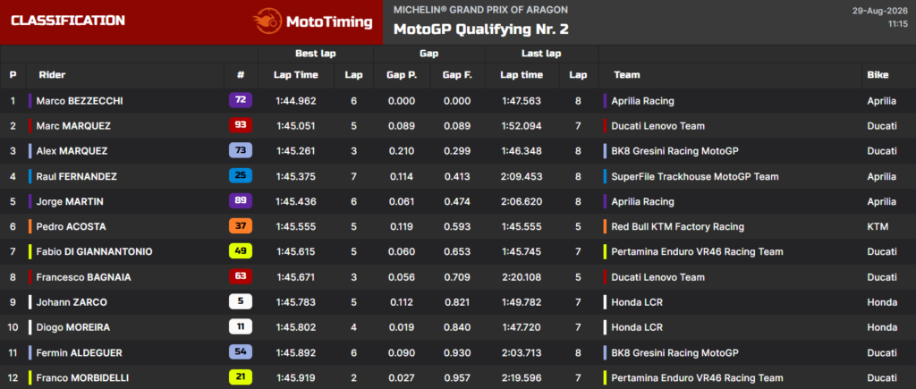Select the CLASSIFICATION header tab
Screen dimensions: 916x389
point(68,21)
